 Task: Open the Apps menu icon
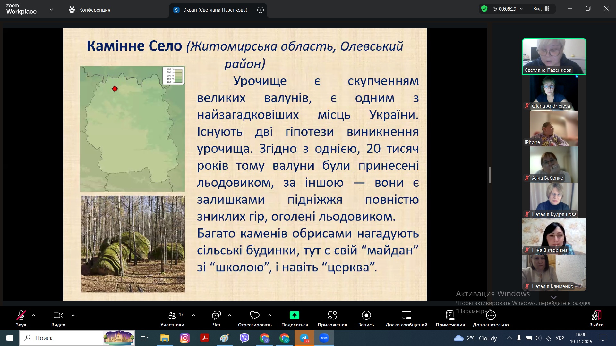(x=332, y=316)
